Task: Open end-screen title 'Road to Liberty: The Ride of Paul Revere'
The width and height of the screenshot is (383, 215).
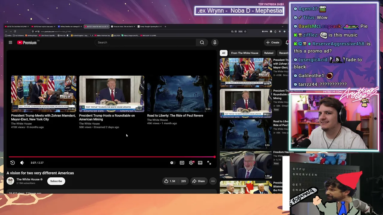Action: point(175,116)
